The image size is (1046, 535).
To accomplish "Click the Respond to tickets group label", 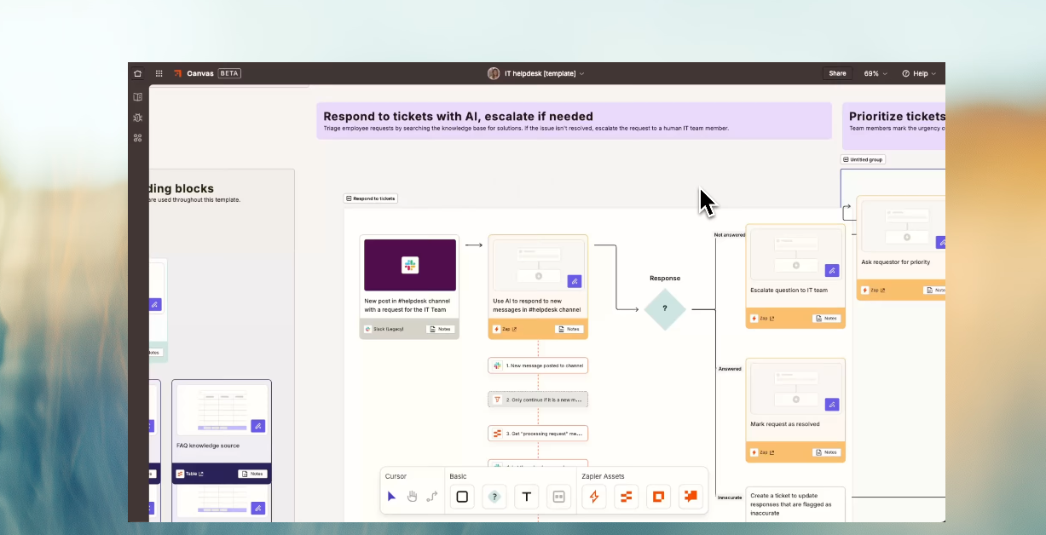I will [371, 198].
